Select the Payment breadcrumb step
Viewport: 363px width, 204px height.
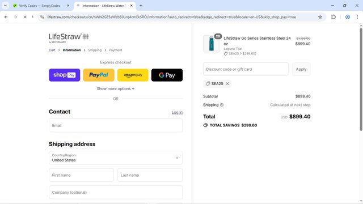pyautogui.click(x=115, y=50)
